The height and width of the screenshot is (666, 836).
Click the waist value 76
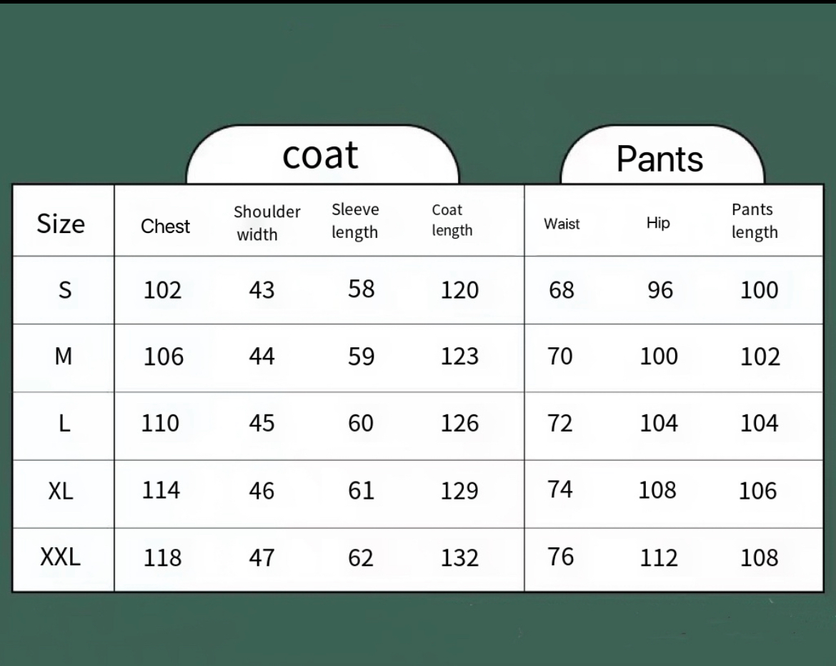[x=561, y=556]
